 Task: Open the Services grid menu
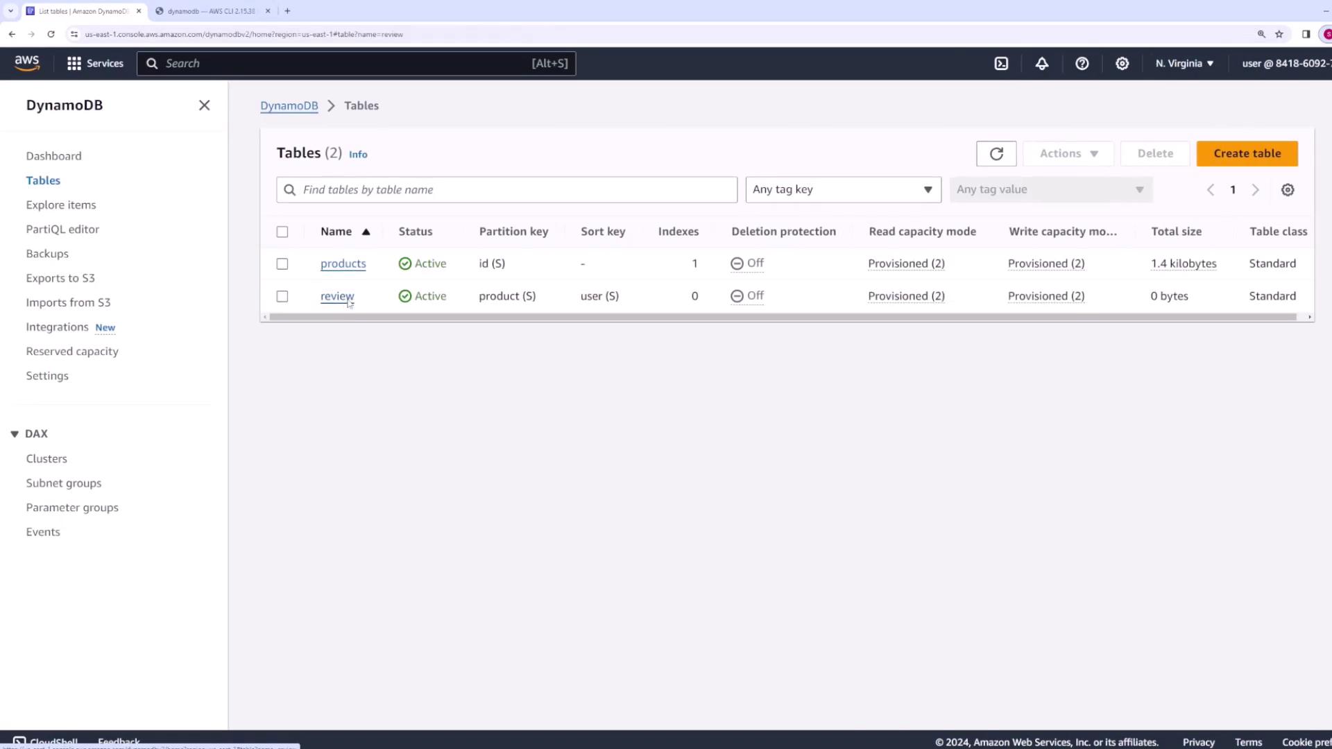pyautogui.click(x=95, y=63)
